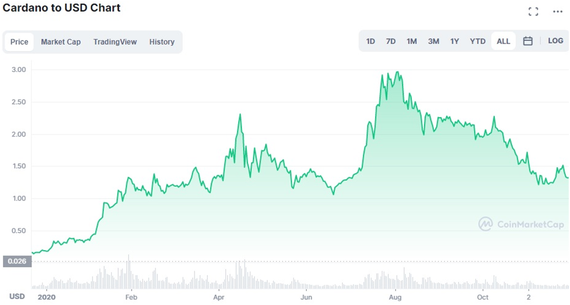Switch to the Market Cap tab
This screenshot has height=305, width=570.
61,42
